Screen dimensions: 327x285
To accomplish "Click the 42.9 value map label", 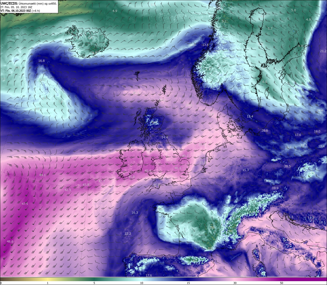I will coord(68,190).
